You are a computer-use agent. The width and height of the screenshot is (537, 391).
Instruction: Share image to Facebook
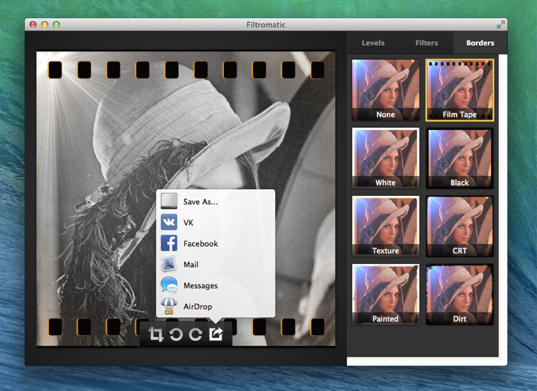[x=200, y=244]
